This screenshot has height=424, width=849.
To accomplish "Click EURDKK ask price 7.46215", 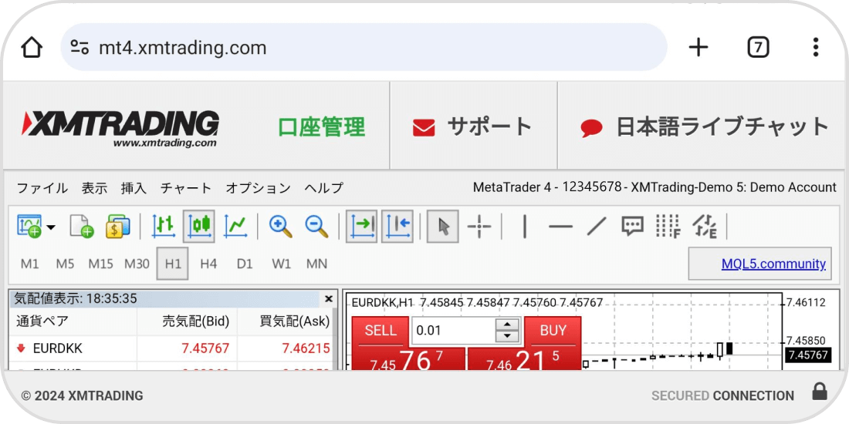I will coord(306,348).
